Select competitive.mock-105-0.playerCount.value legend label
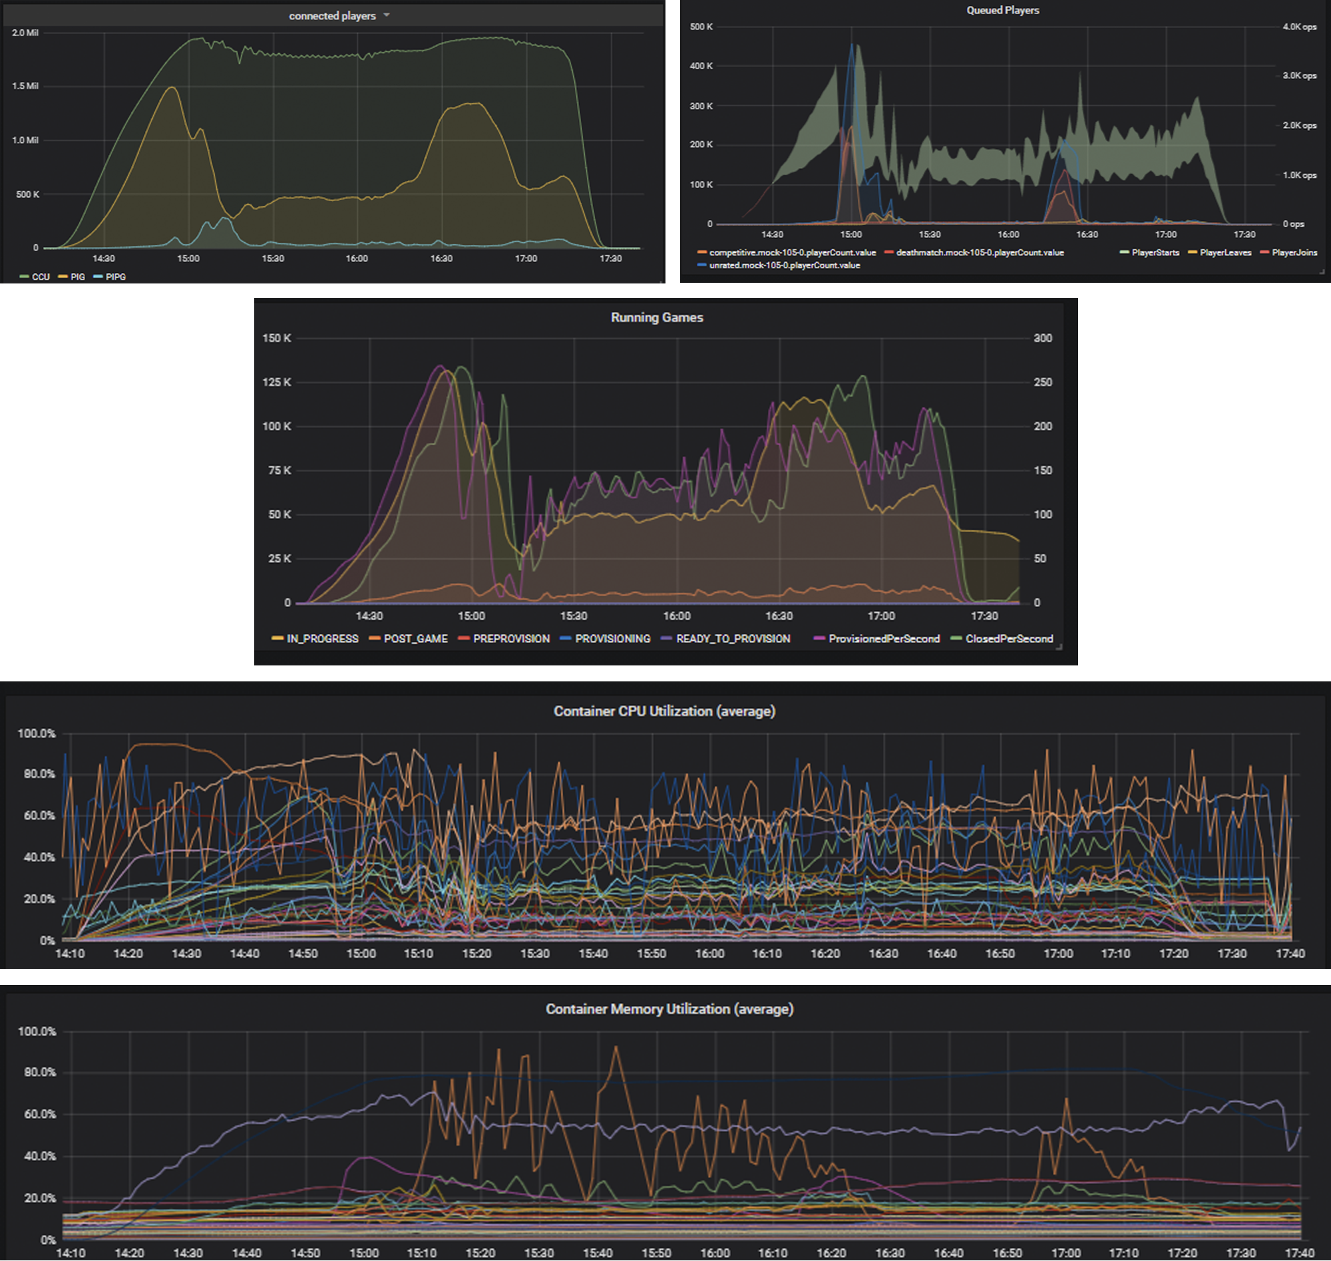The height and width of the screenshot is (1261, 1331). tap(792, 253)
